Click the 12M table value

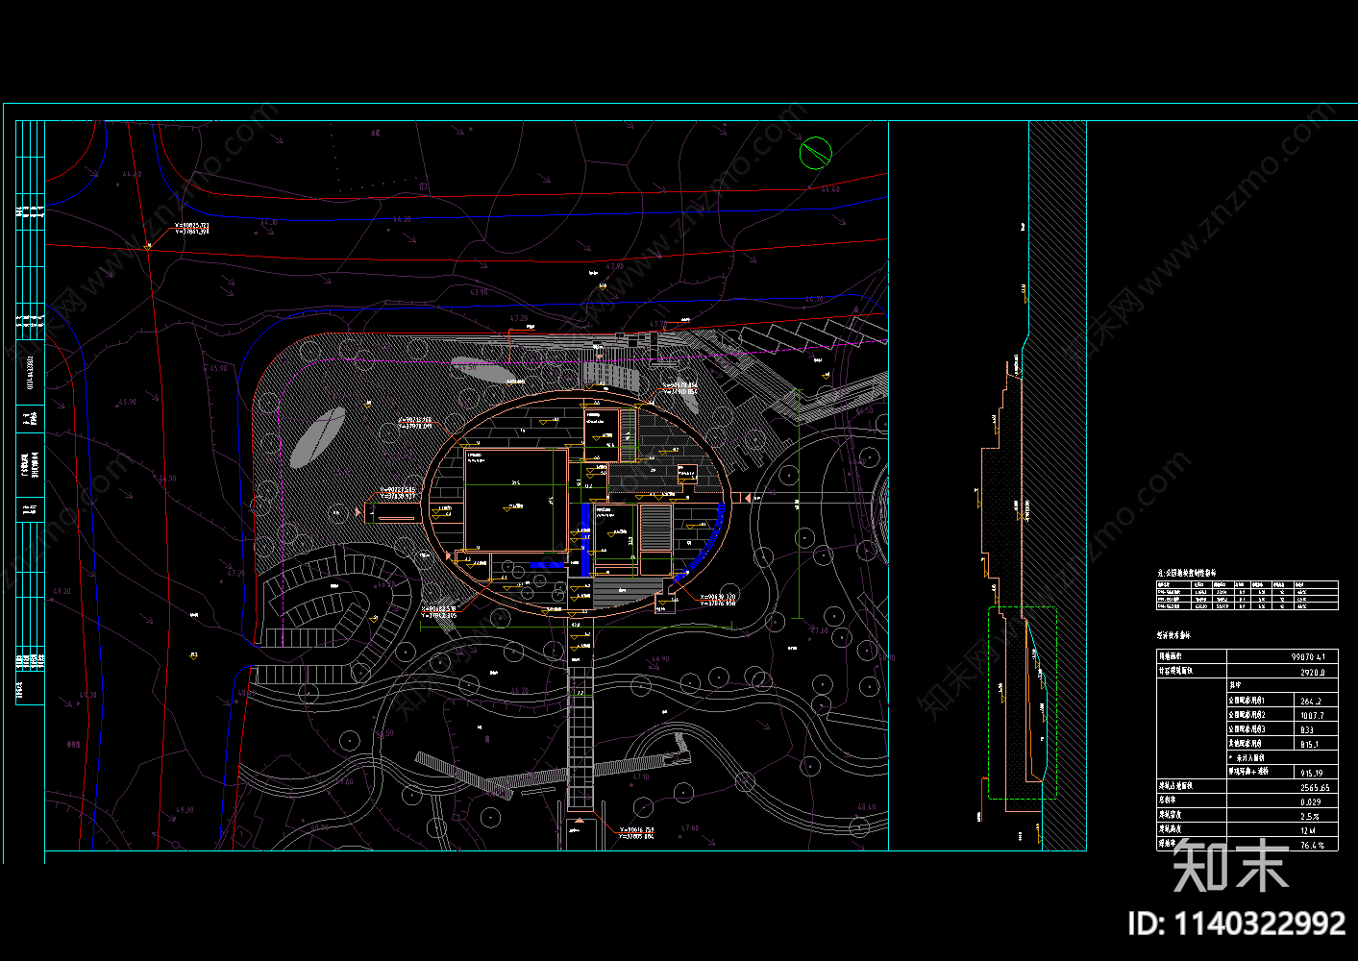pyautogui.click(x=1308, y=830)
